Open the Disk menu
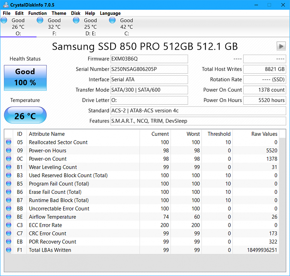 click(76, 13)
